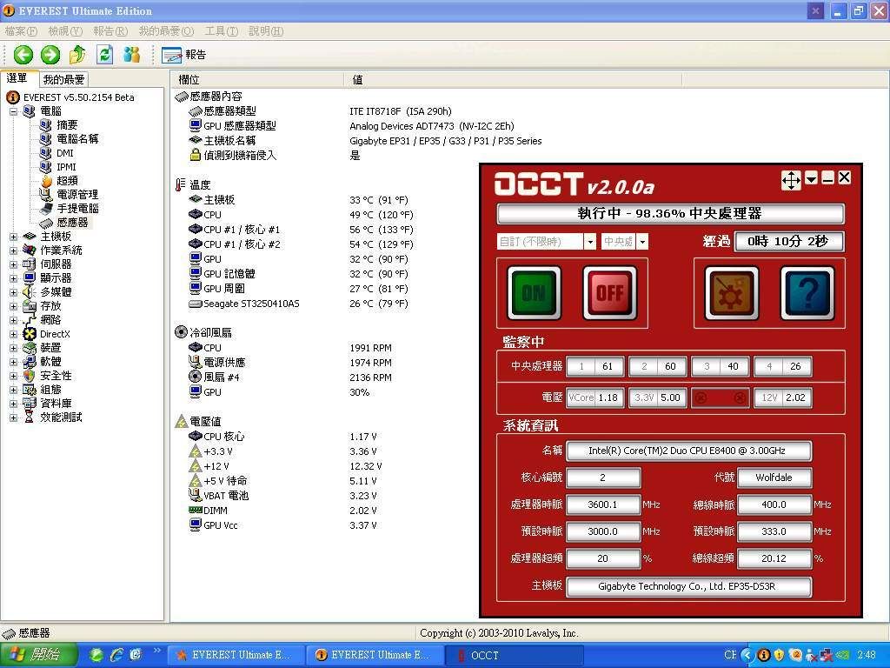
Task: Collapse the 電腦 tree node
Action: (14, 111)
